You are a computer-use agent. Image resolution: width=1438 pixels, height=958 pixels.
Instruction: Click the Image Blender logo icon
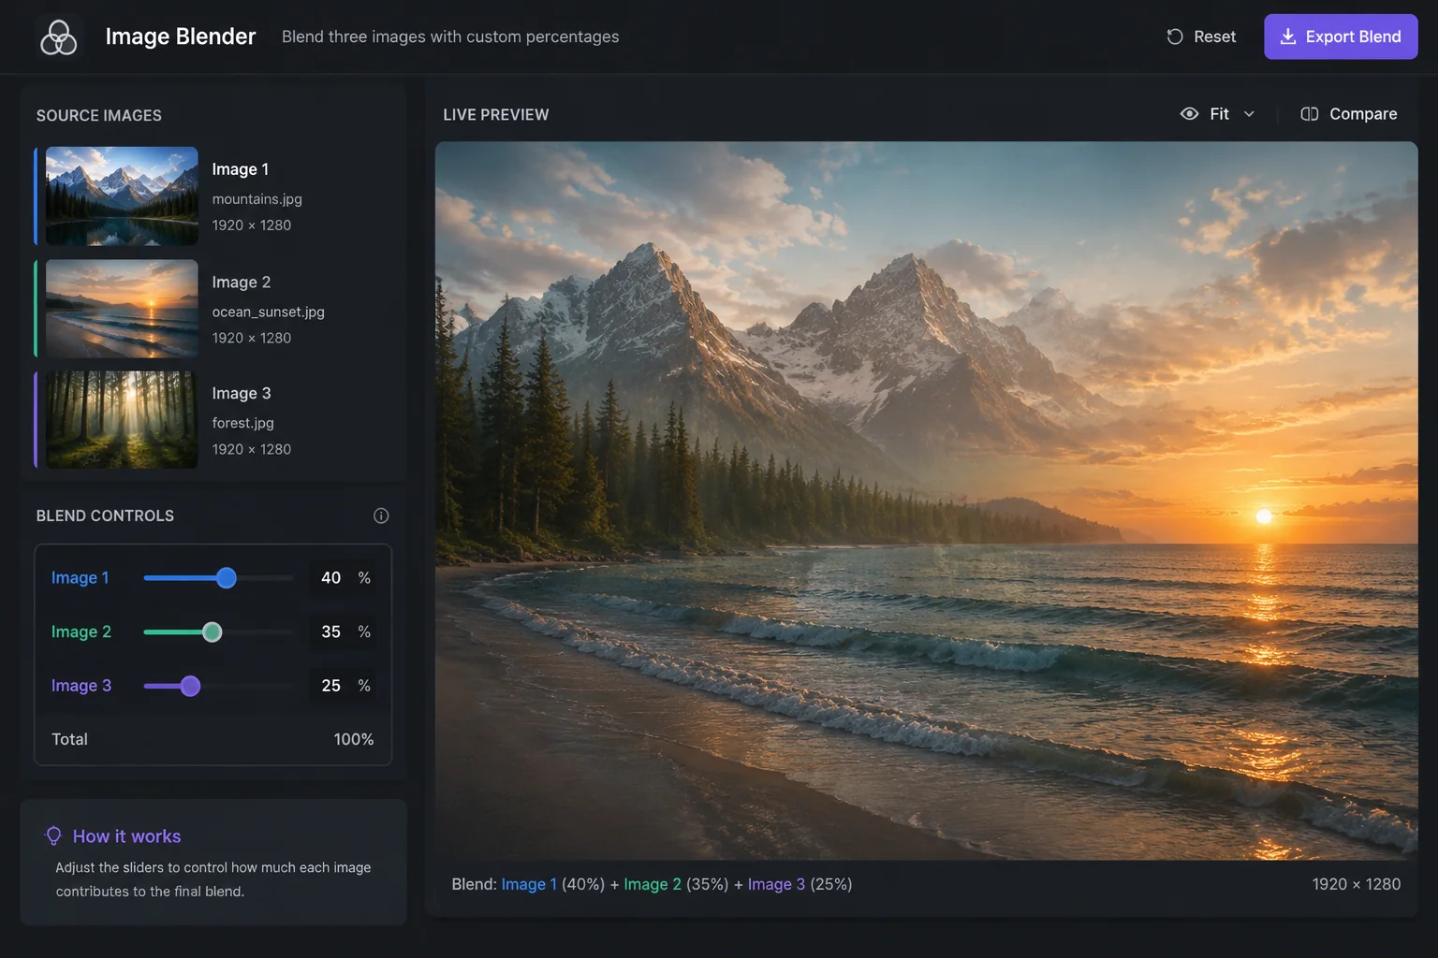[59, 37]
